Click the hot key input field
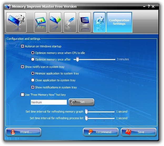Image resolution: width=164 pixels, height=146 pixels. point(49,102)
